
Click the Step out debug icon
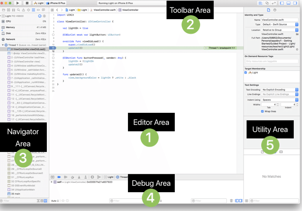click(86, 177)
